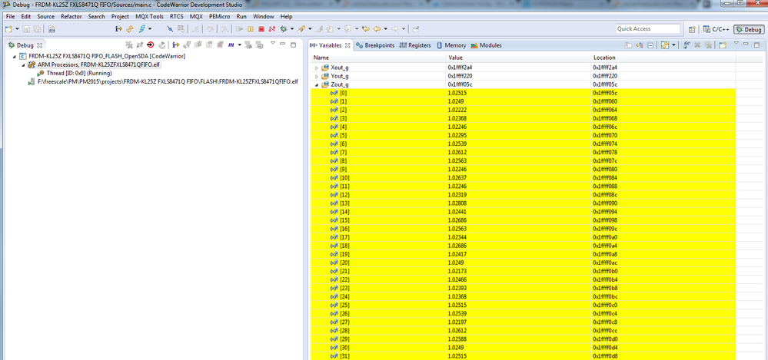Open dropdown beside multicore 'm' icon

point(240,45)
